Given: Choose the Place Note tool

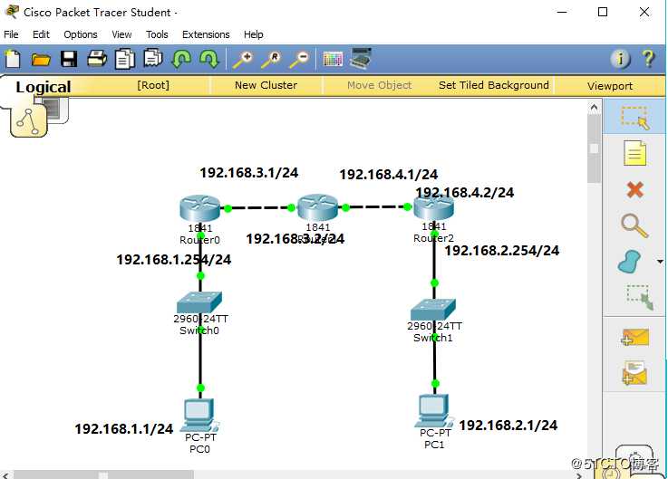Looking at the screenshot, I should (634, 153).
